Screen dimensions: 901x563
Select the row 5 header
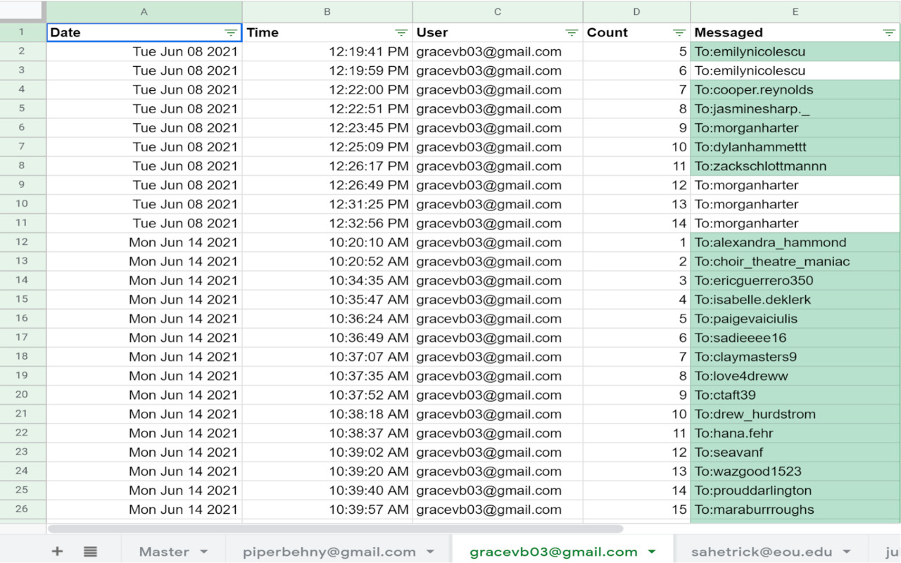click(x=23, y=109)
